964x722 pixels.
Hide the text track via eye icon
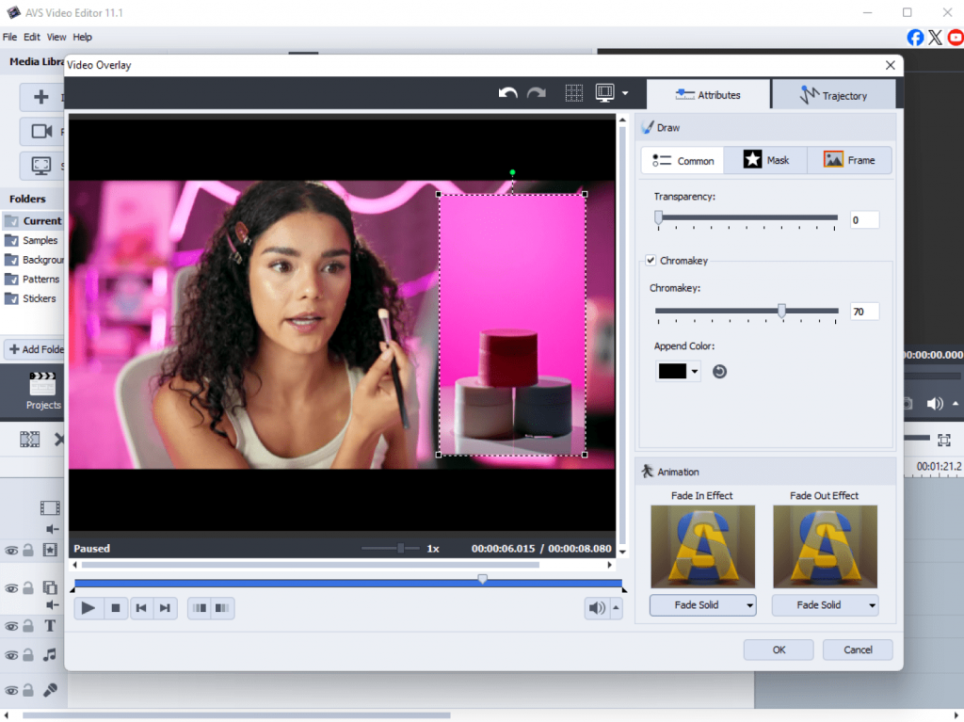click(12, 626)
